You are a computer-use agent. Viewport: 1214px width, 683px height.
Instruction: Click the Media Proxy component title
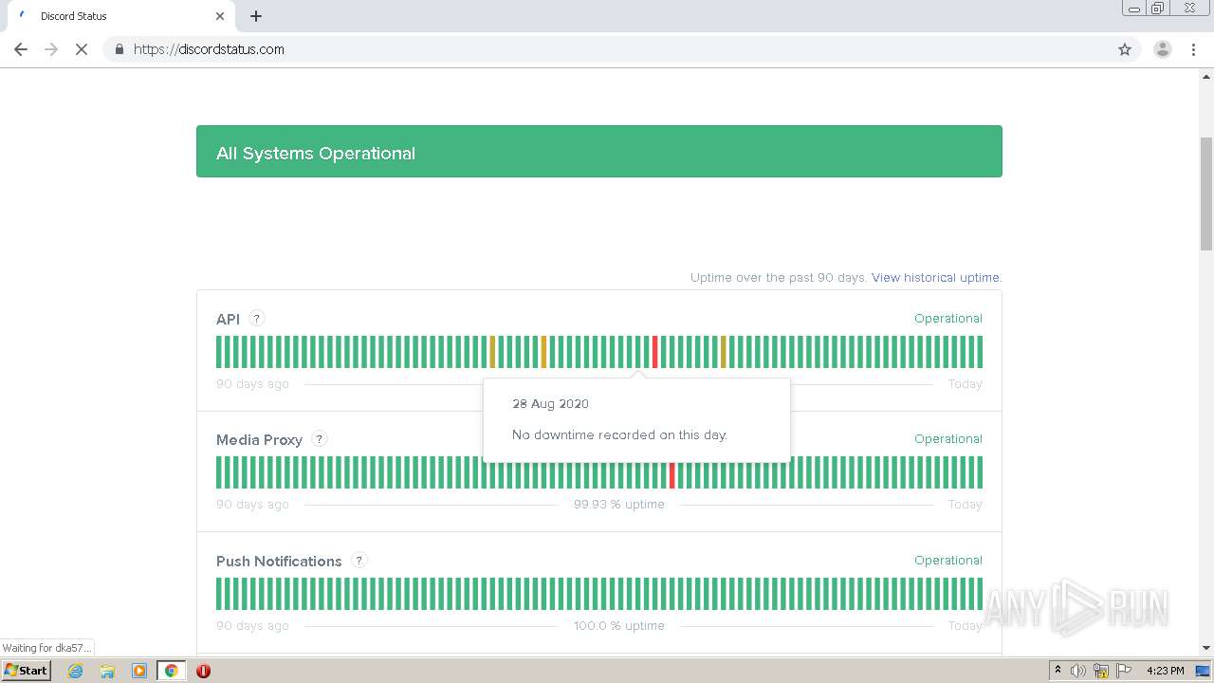(259, 440)
